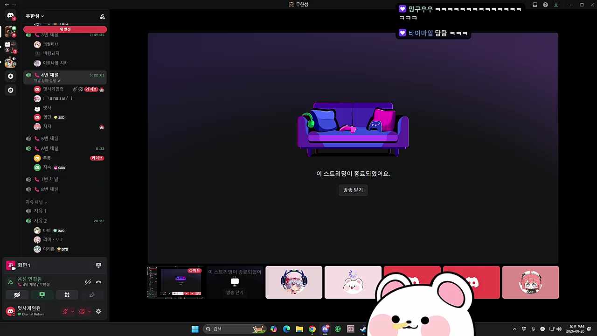Click the Discord icon on the taskbar

tap(325, 329)
